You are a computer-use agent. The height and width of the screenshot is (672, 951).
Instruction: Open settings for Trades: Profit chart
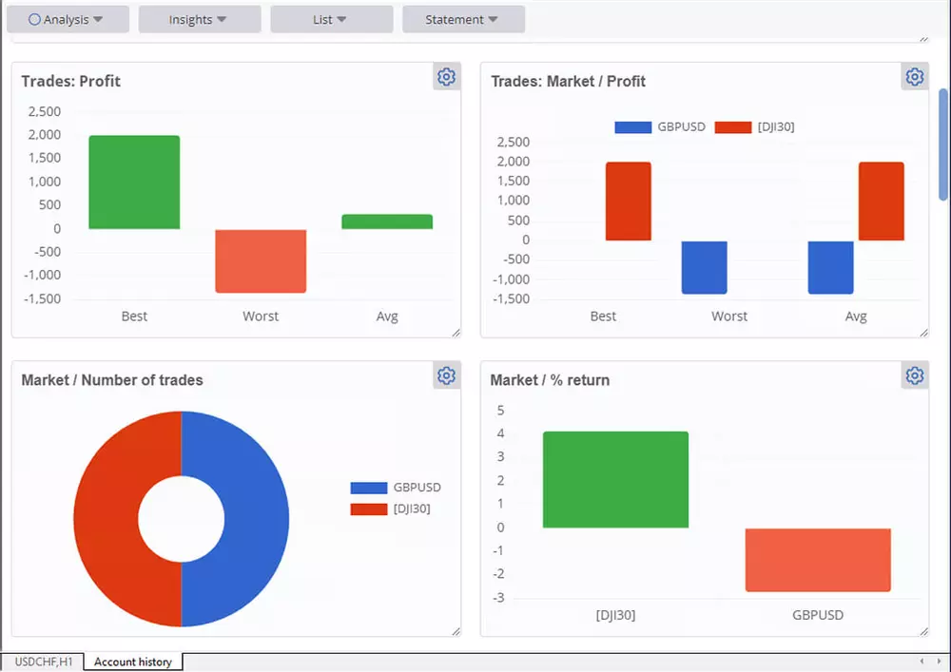(x=447, y=77)
